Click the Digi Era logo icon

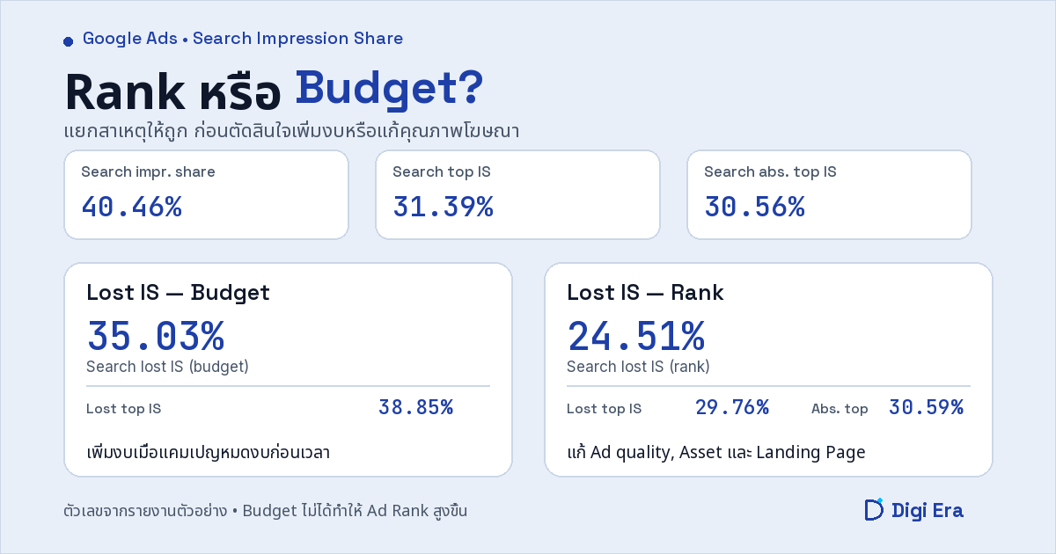click(x=873, y=509)
